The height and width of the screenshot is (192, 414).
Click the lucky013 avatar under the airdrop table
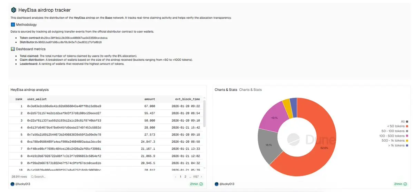click(x=13, y=184)
